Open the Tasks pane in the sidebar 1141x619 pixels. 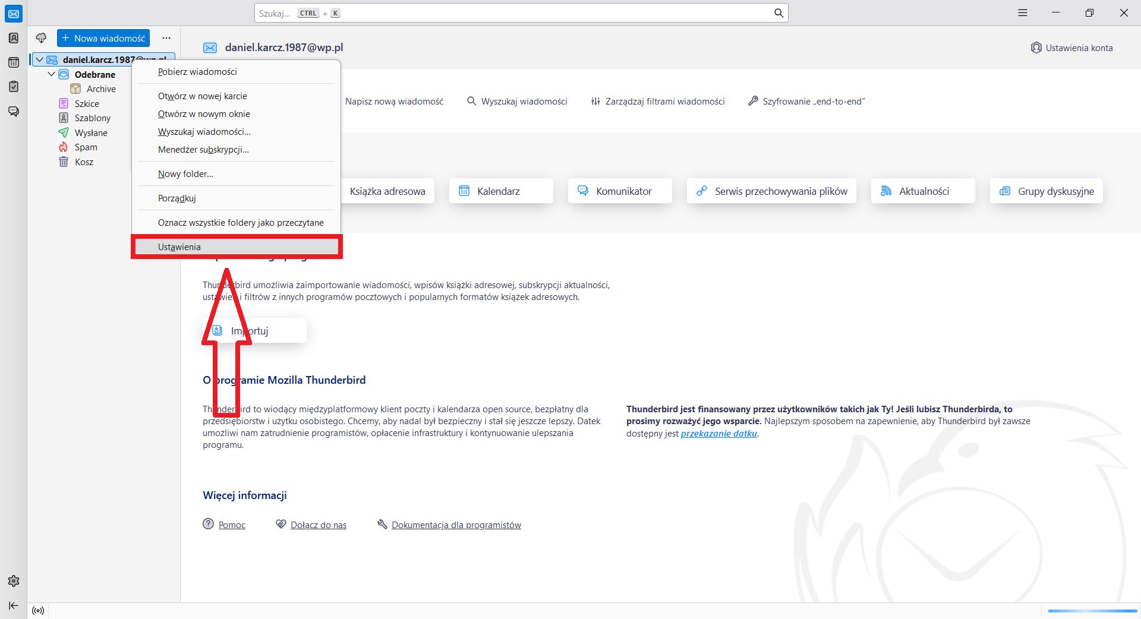(x=13, y=86)
